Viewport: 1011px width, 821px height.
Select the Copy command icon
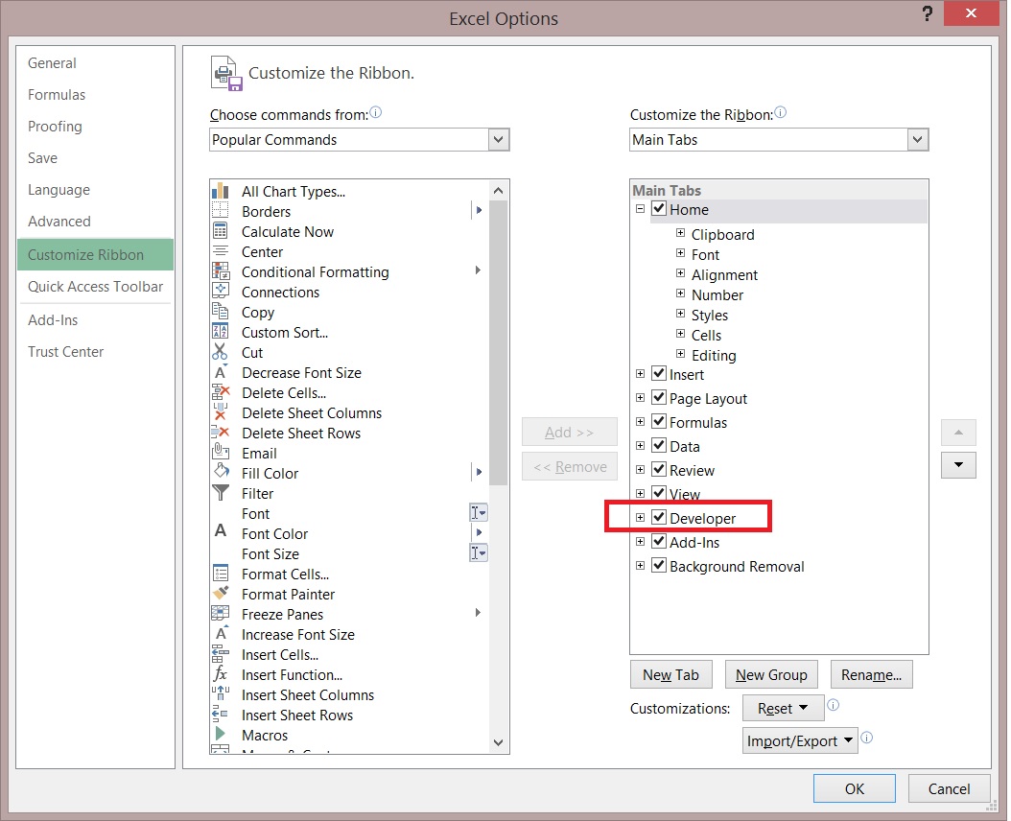point(222,312)
